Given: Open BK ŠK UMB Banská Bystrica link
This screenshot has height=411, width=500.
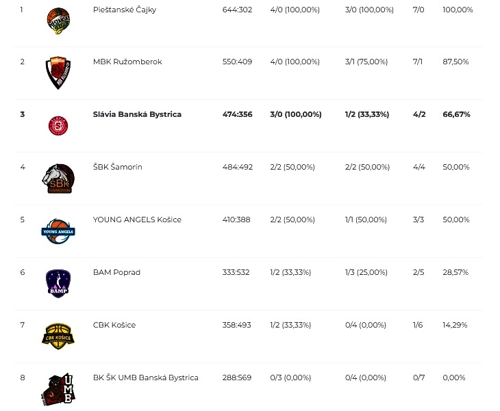Looking at the screenshot, I should pyautogui.click(x=146, y=377).
